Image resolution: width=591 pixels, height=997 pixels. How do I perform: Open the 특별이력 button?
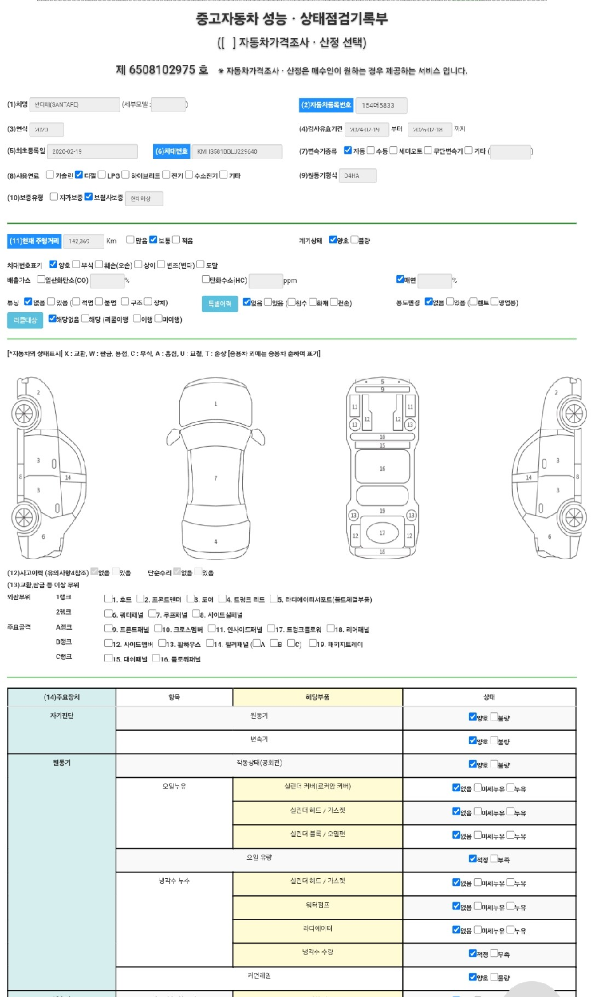[x=220, y=304]
